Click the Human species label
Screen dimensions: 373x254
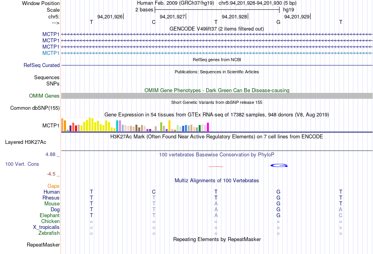51,192
